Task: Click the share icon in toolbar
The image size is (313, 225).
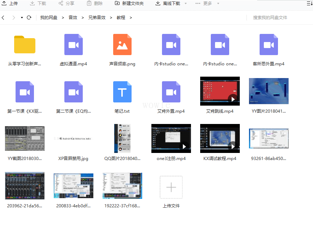Action: coord(61,3)
